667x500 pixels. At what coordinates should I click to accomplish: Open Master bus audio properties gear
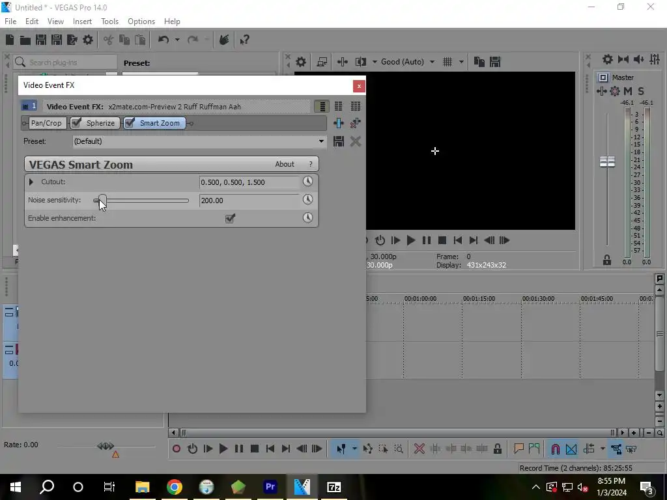click(x=608, y=59)
